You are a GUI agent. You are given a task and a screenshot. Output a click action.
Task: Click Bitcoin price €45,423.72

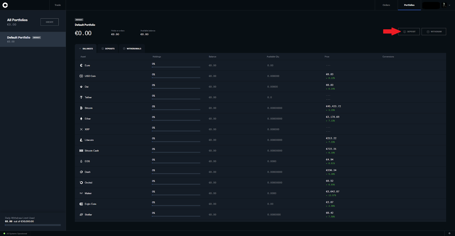(333, 106)
